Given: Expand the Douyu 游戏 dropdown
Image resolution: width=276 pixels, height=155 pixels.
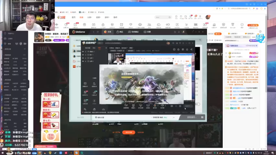Looking at the screenshot, I should (107, 18).
